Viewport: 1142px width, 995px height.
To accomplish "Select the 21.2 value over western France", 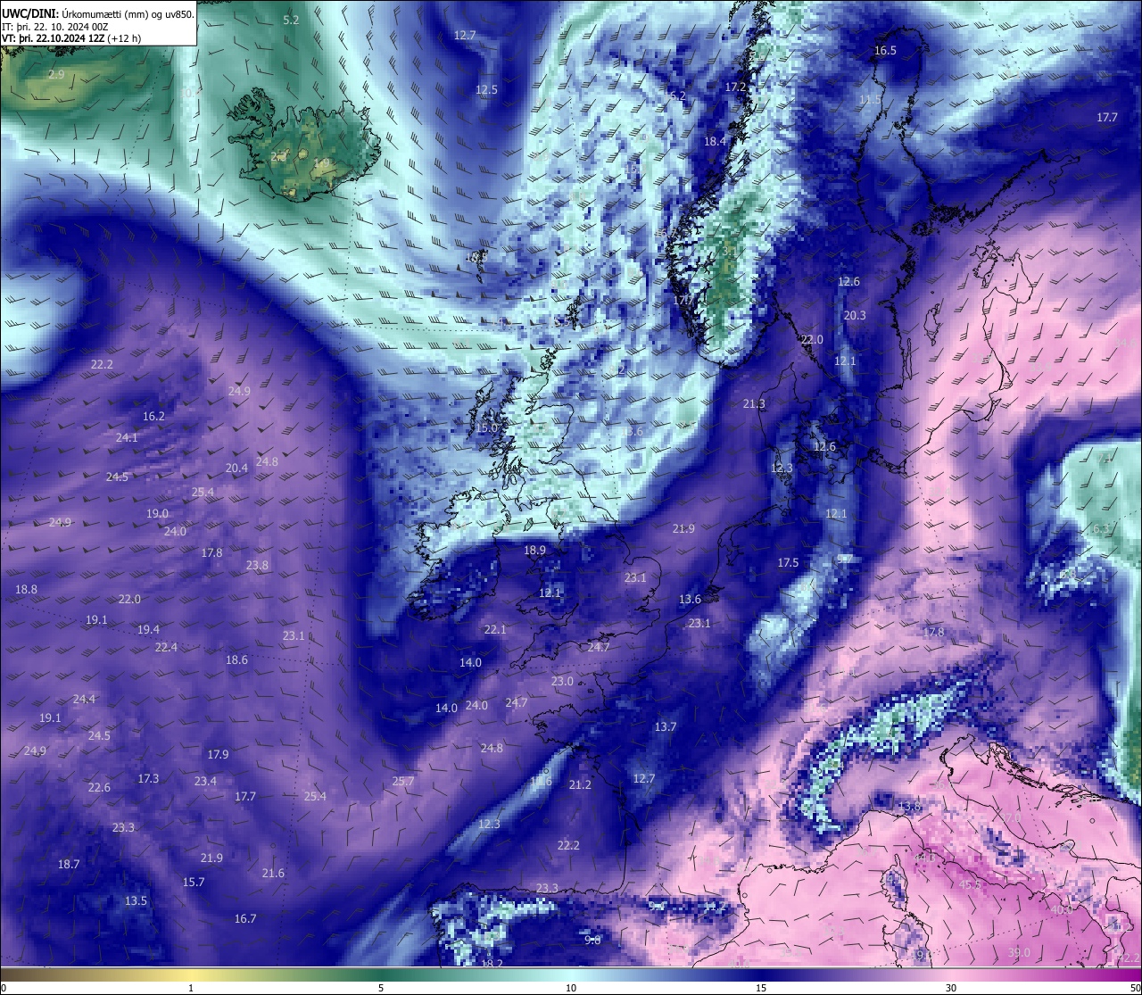I will [x=580, y=784].
